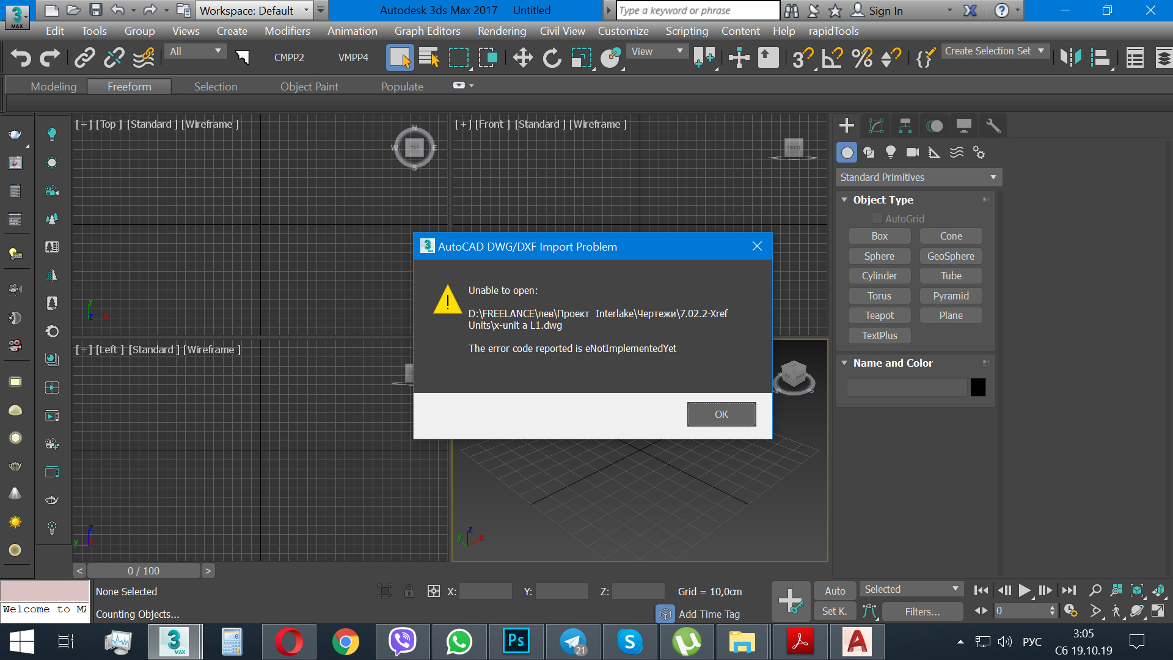Open the Modifiers menu

(x=287, y=31)
